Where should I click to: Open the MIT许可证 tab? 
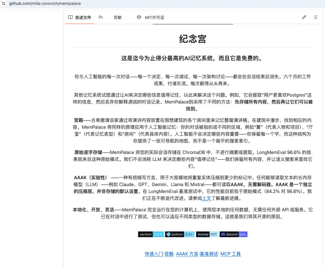155,17
